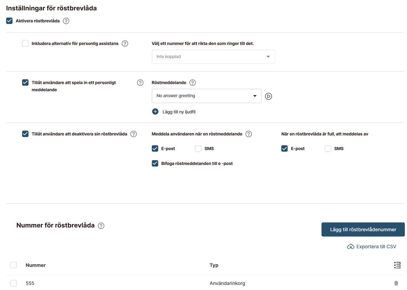Click help icon next to Aktivera röstbrevlåda
The height and width of the screenshot is (290, 407).
coord(66,21)
